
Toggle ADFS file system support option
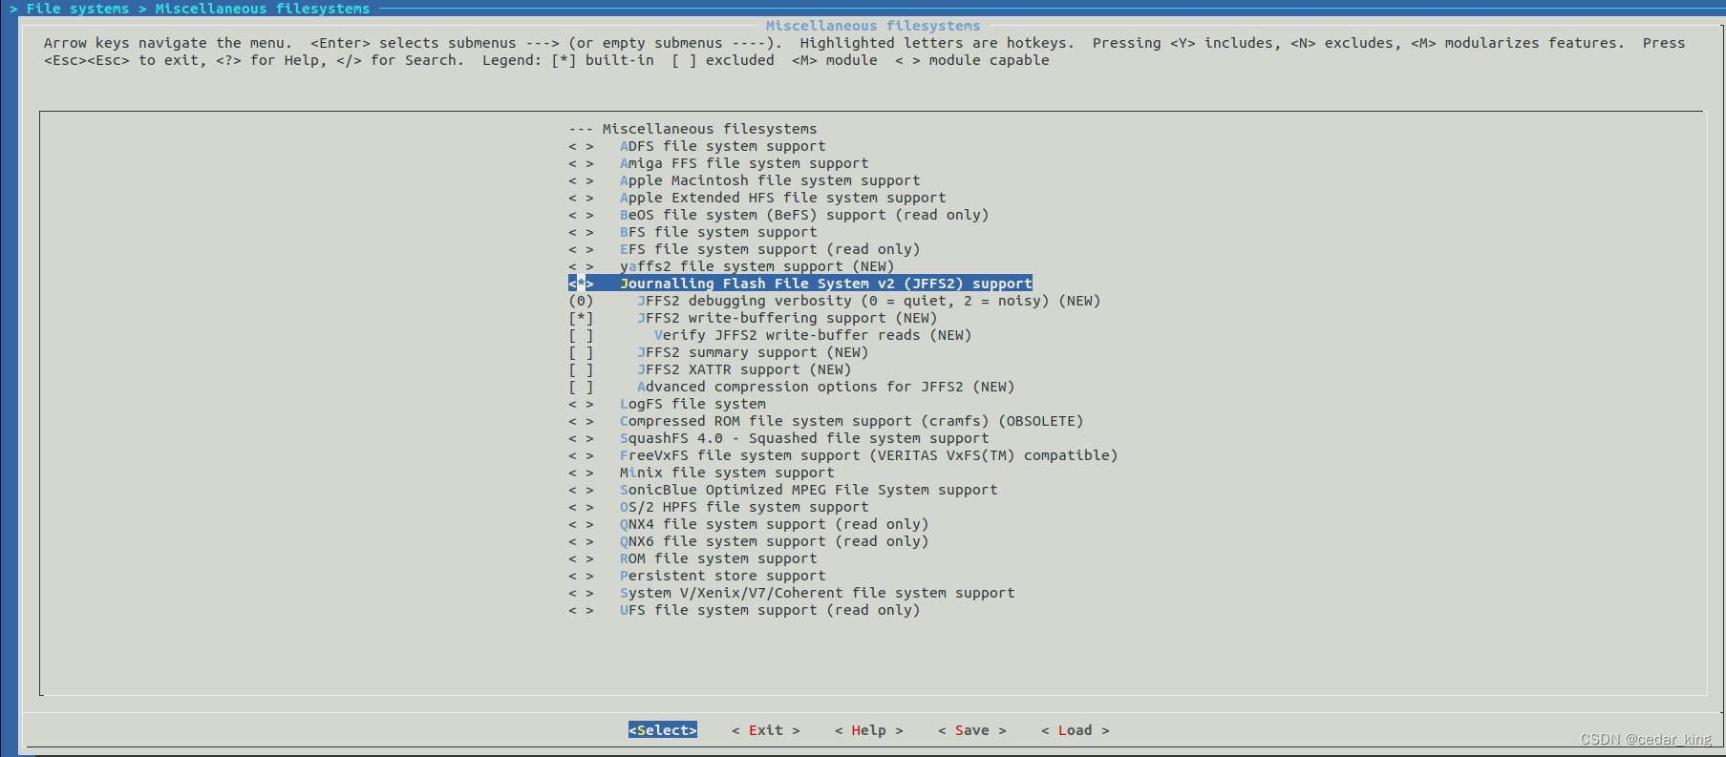click(697, 146)
